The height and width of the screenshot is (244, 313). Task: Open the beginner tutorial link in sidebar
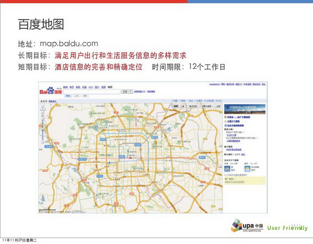pyautogui.click(x=234, y=150)
